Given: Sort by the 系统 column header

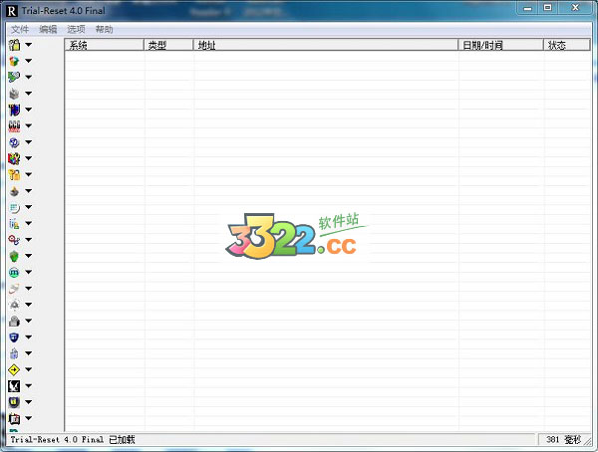Looking at the screenshot, I should click(x=104, y=45).
